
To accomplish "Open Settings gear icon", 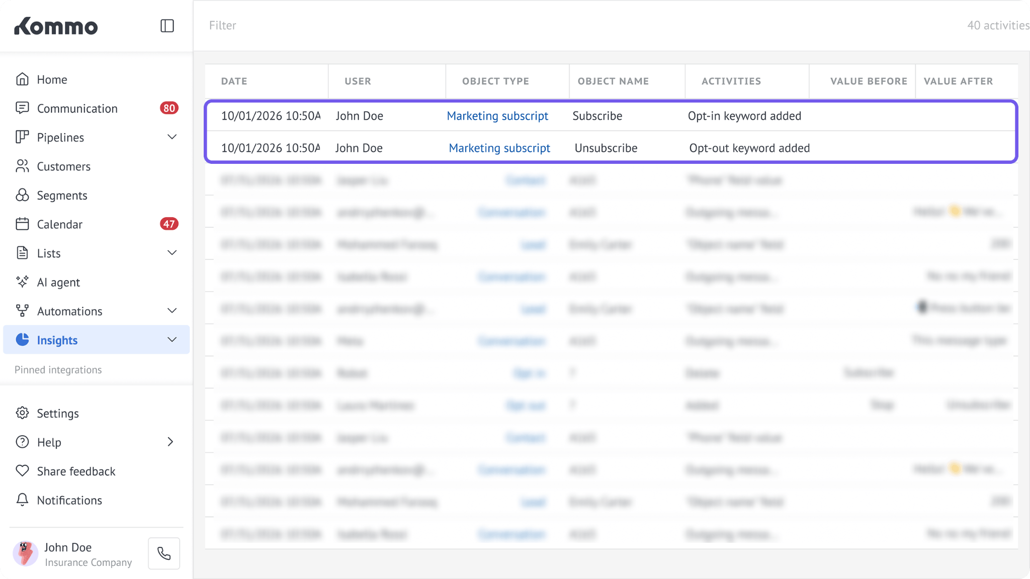I will tap(22, 413).
